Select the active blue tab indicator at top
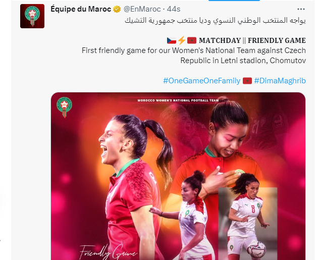318x260 pixels. pos(234,1)
